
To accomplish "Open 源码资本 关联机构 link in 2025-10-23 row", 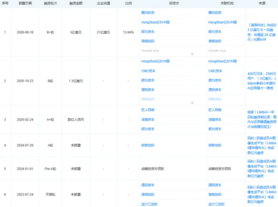I will (x=215, y=90).
